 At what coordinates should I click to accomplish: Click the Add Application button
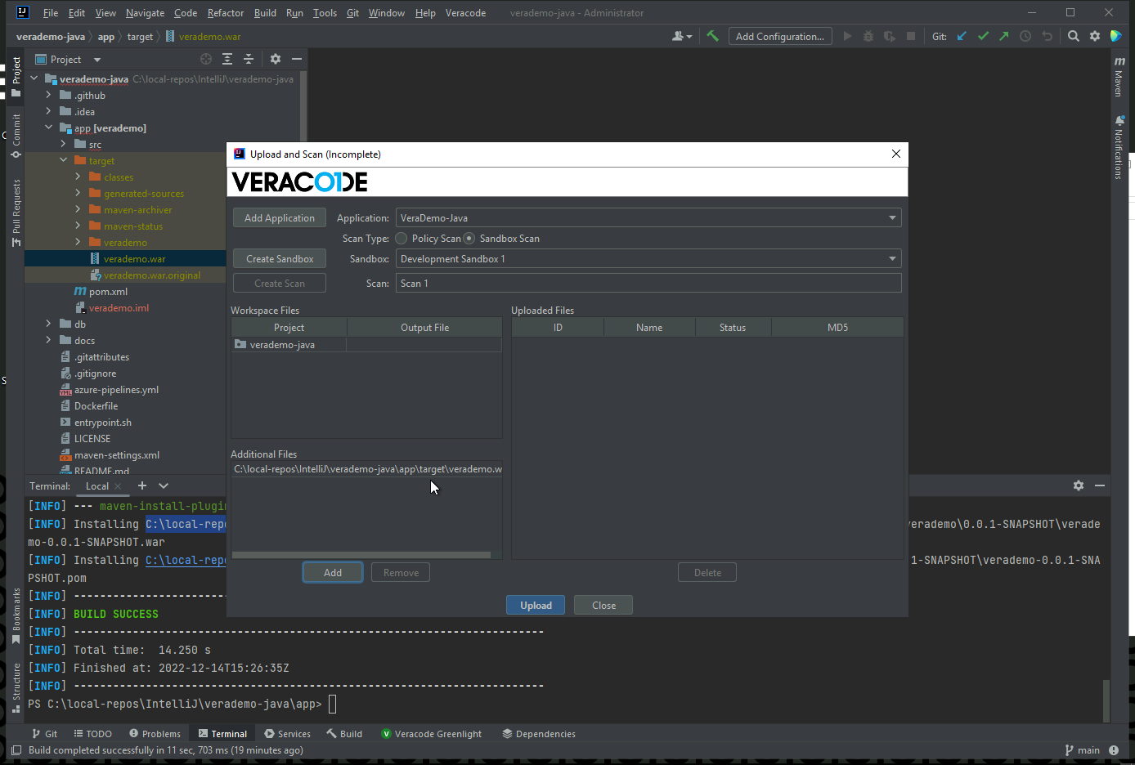pyautogui.click(x=280, y=218)
